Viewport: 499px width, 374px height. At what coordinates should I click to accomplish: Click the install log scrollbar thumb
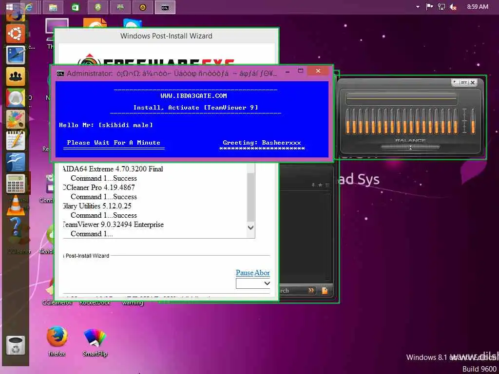(251, 197)
